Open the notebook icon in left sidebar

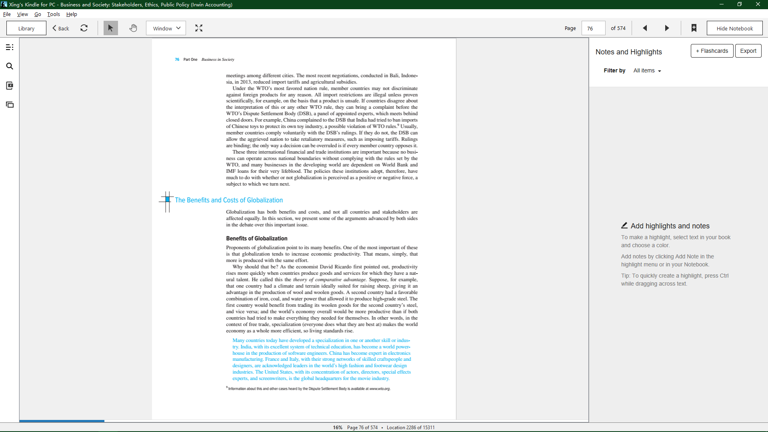click(x=10, y=86)
